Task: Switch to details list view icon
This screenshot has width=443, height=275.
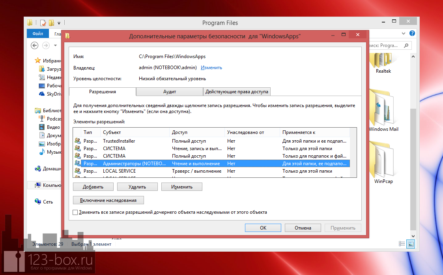Action: click(x=402, y=244)
